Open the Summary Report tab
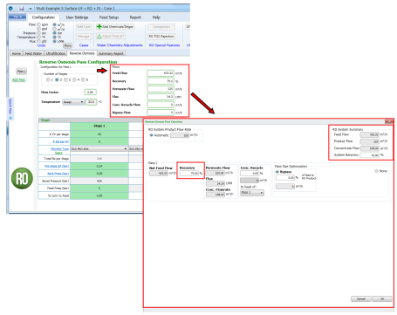Image resolution: width=397 pixels, height=315 pixels. click(x=111, y=53)
